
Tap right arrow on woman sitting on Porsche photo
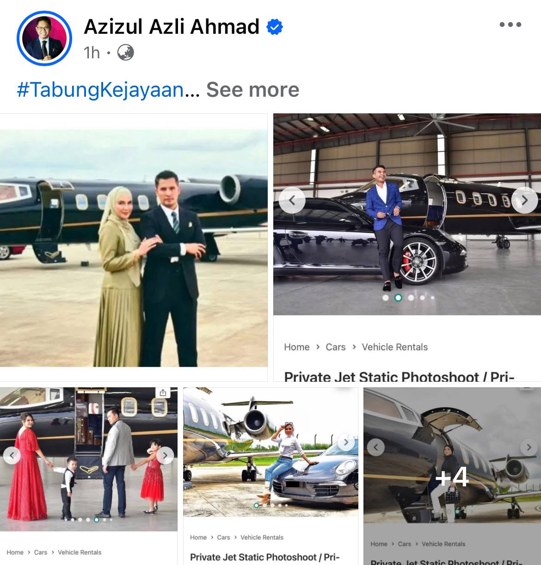click(346, 442)
